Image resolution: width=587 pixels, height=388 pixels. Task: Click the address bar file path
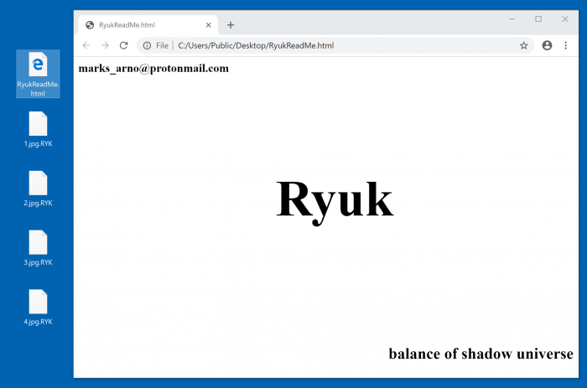tap(256, 45)
